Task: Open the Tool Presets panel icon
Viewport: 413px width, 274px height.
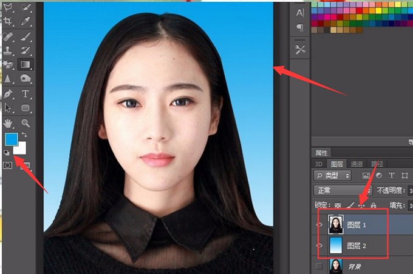Action: coord(300,49)
